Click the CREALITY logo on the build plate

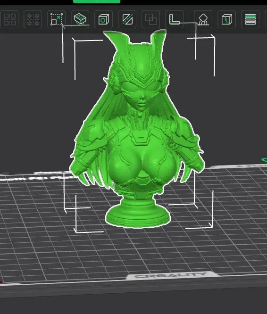point(171,276)
